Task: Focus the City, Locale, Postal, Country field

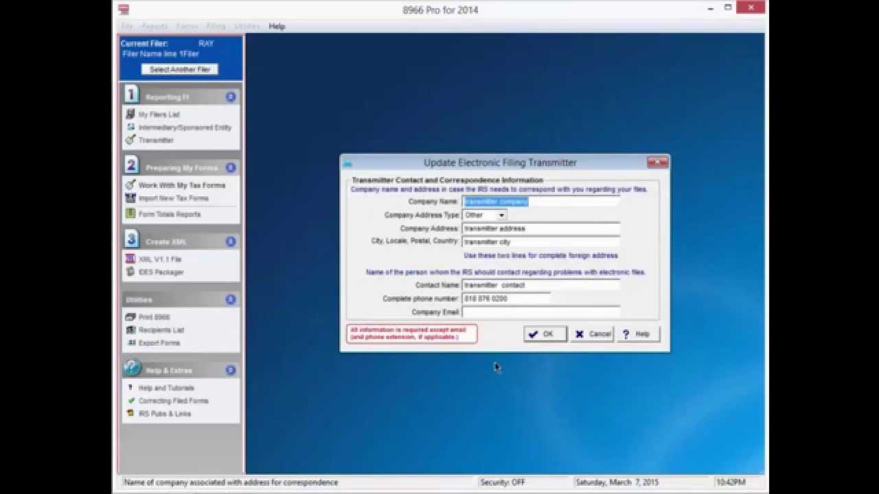Action: pyautogui.click(x=541, y=242)
